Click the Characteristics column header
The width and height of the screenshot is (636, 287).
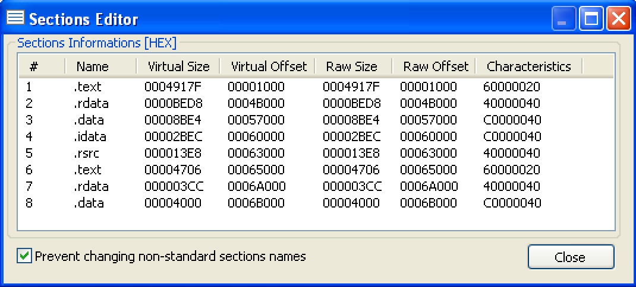528,66
